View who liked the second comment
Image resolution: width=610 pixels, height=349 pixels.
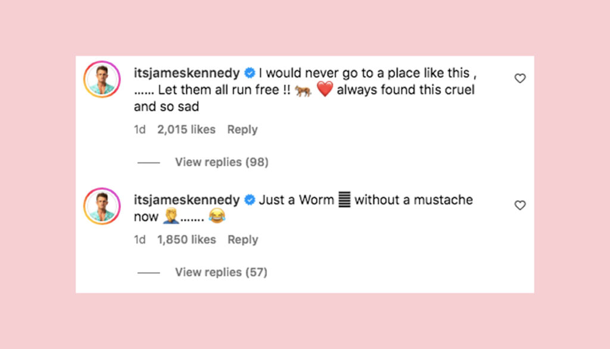tap(188, 239)
